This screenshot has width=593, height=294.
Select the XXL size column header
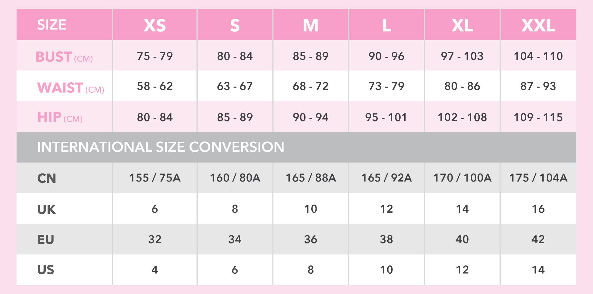538,25
